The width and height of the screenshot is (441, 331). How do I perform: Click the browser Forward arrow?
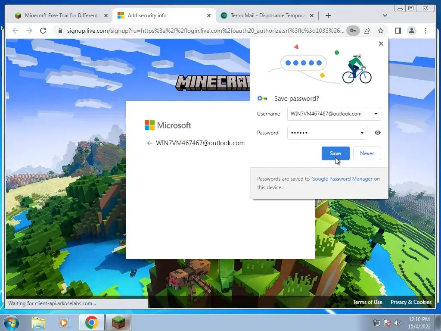point(29,31)
